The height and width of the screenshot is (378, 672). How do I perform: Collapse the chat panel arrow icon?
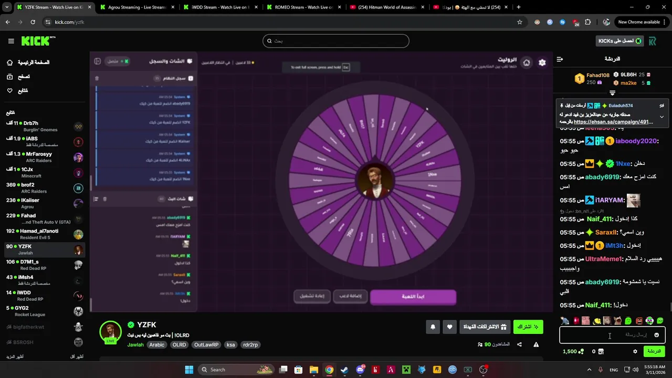(x=560, y=59)
